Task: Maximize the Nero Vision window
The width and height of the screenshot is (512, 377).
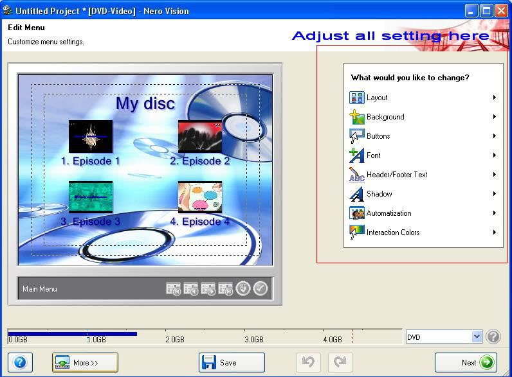Action: pyautogui.click(x=486, y=11)
